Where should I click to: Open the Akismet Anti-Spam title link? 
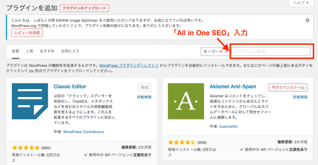click(x=233, y=87)
